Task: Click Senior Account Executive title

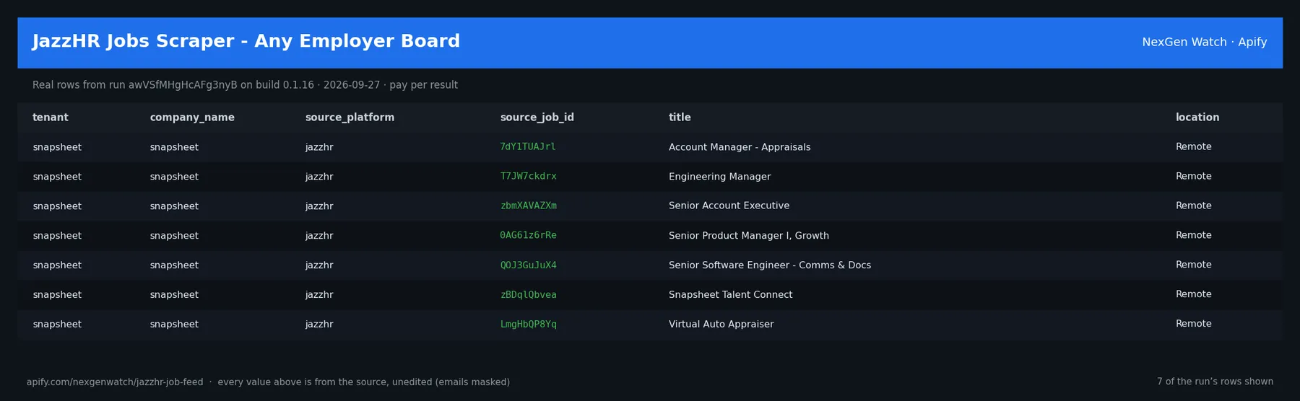Action: tap(729, 206)
